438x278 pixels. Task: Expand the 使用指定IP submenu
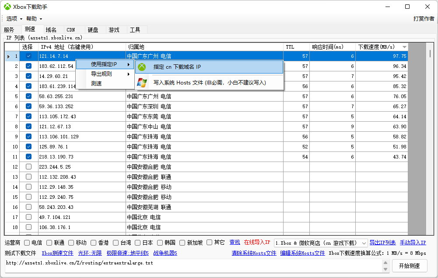click(x=105, y=64)
